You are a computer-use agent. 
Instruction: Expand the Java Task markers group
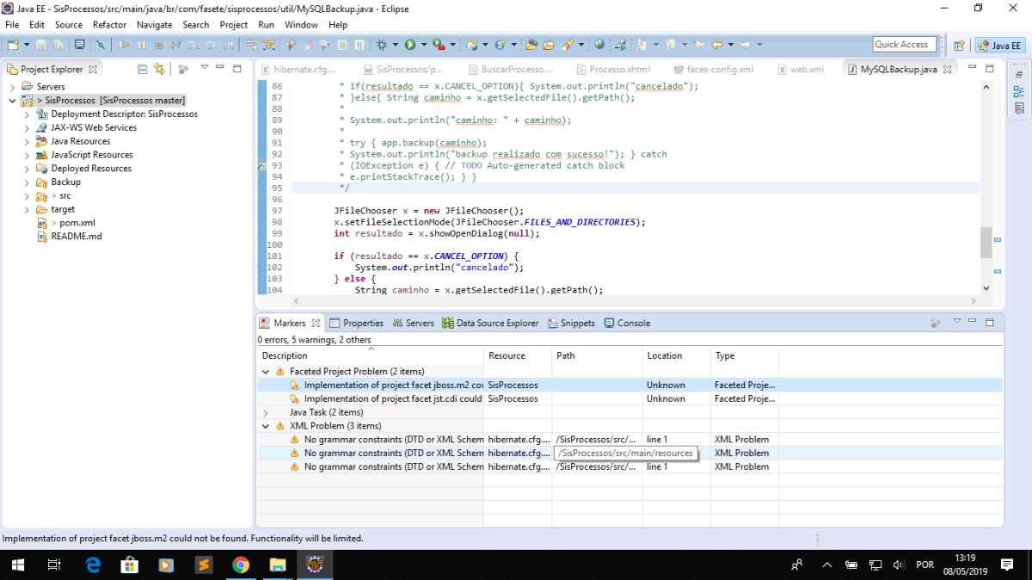[266, 412]
